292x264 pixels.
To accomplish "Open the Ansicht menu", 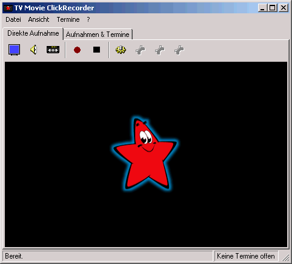I will [39, 19].
